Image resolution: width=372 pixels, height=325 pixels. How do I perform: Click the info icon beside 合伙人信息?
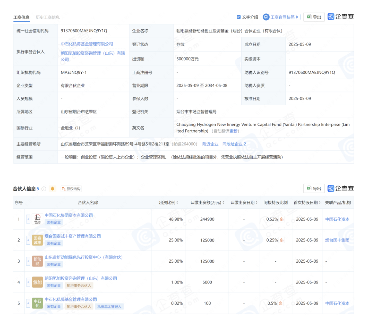coord(44,189)
